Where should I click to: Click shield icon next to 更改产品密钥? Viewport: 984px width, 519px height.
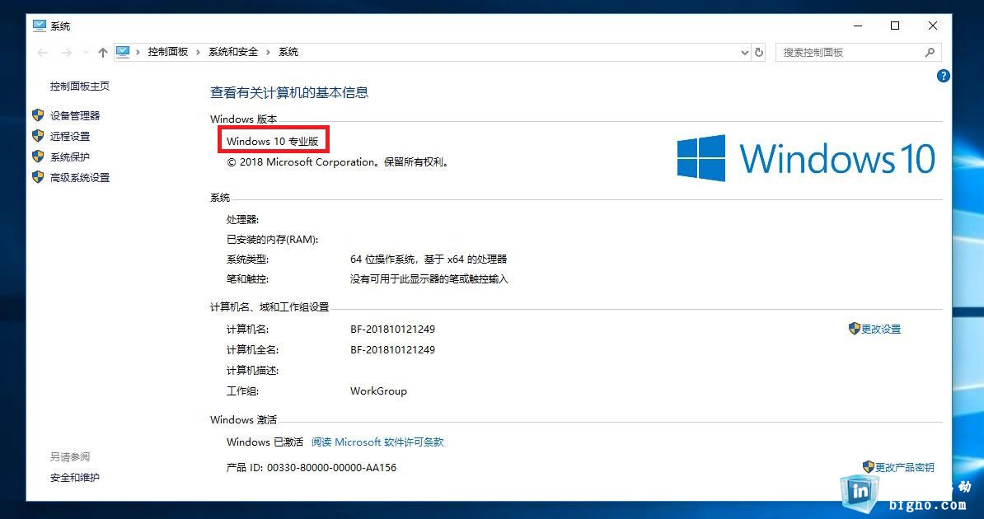coord(869,467)
